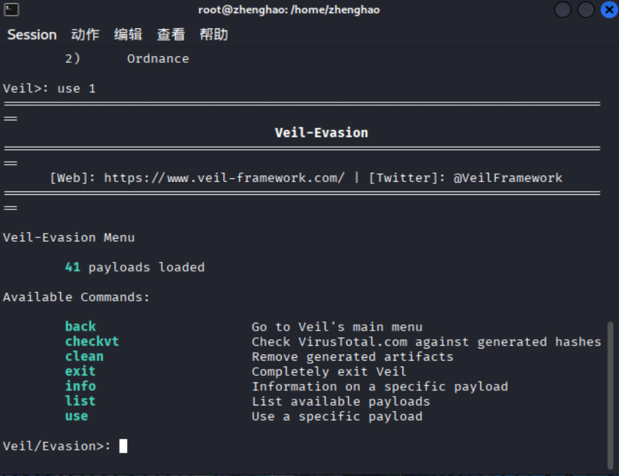Minimize the terminal window
The image size is (619, 476).
(x=563, y=10)
